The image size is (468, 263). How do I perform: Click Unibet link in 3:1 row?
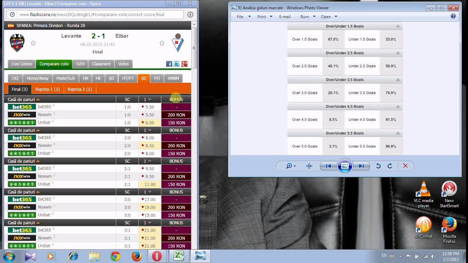pos(44,245)
